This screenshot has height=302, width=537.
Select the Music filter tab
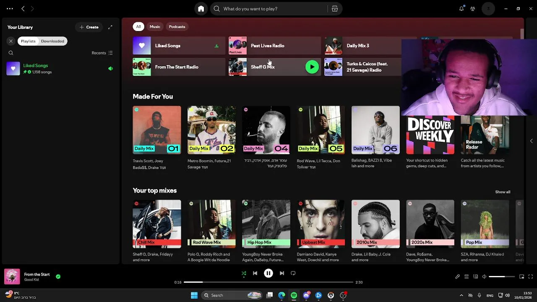(155, 26)
